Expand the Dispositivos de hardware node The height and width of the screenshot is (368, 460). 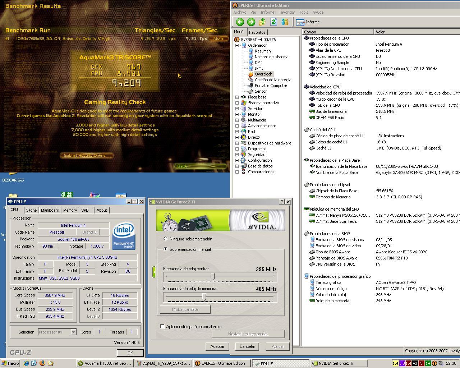[x=237, y=143]
